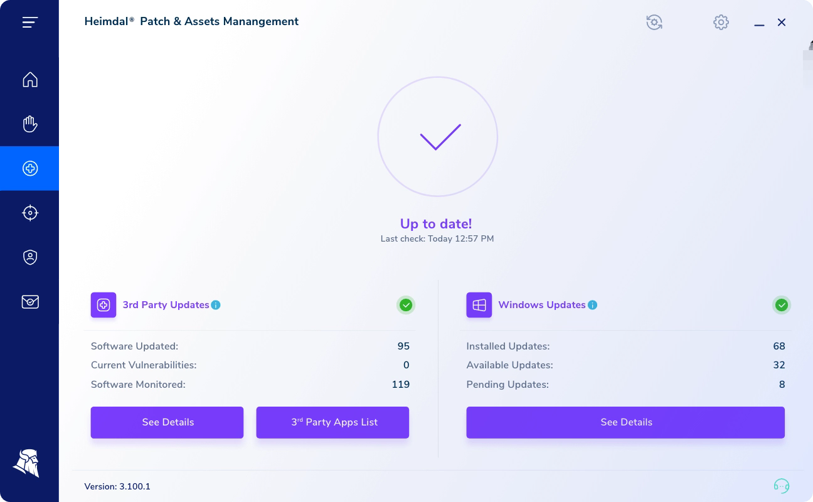The width and height of the screenshot is (813, 502).
Task: Click the green check badge for 3rd Party Updates
Action: [406, 305]
